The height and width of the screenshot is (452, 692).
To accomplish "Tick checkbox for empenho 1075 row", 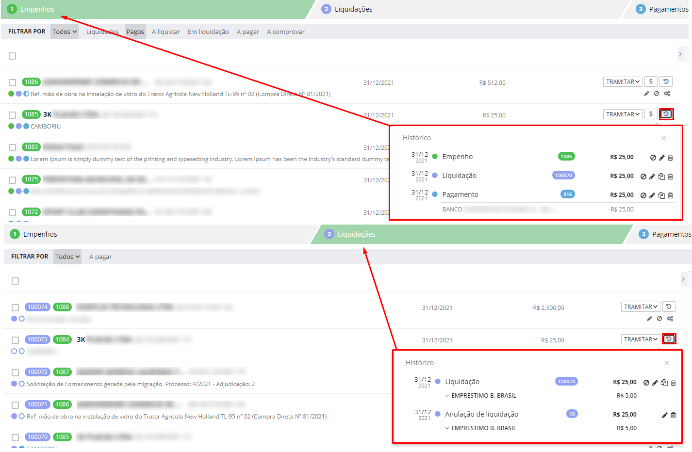I will 13,180.
